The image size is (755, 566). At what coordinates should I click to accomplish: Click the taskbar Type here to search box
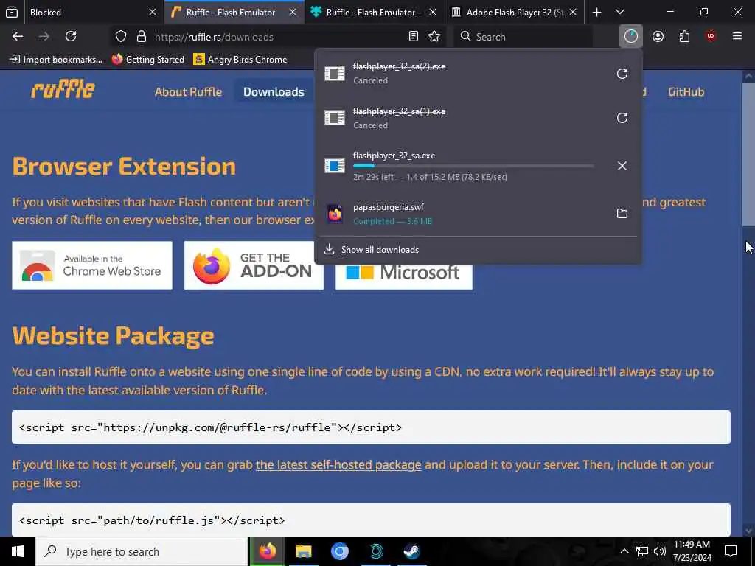click(142, 551)
